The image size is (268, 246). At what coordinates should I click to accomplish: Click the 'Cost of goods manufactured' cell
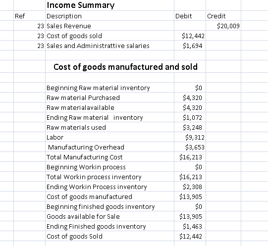110,197
